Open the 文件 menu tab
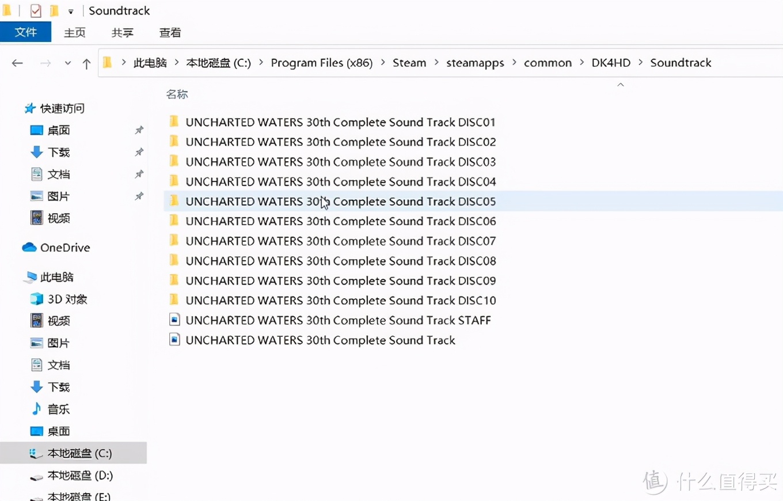Screen dimensions: 783x501 coord(25,32)
